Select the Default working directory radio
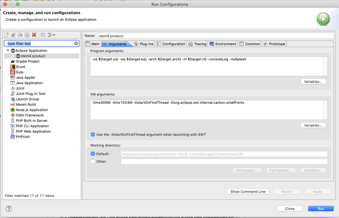Viewport: 339px width, 218px height. coord(93,154)
